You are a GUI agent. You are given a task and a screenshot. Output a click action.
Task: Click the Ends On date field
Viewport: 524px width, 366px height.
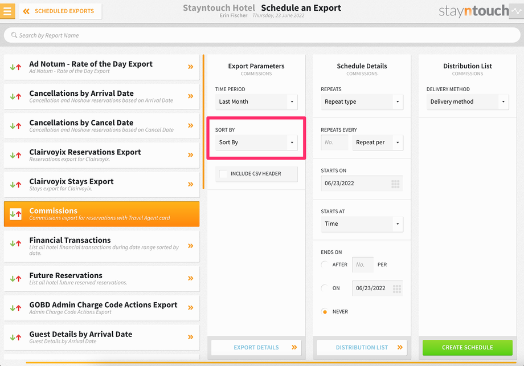(x=378, y=288)
